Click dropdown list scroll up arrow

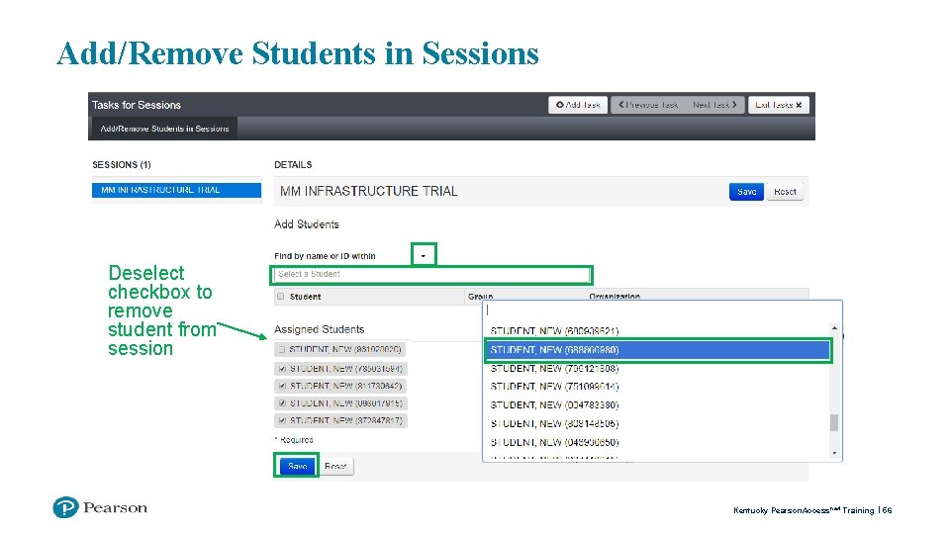click(834, 328)
